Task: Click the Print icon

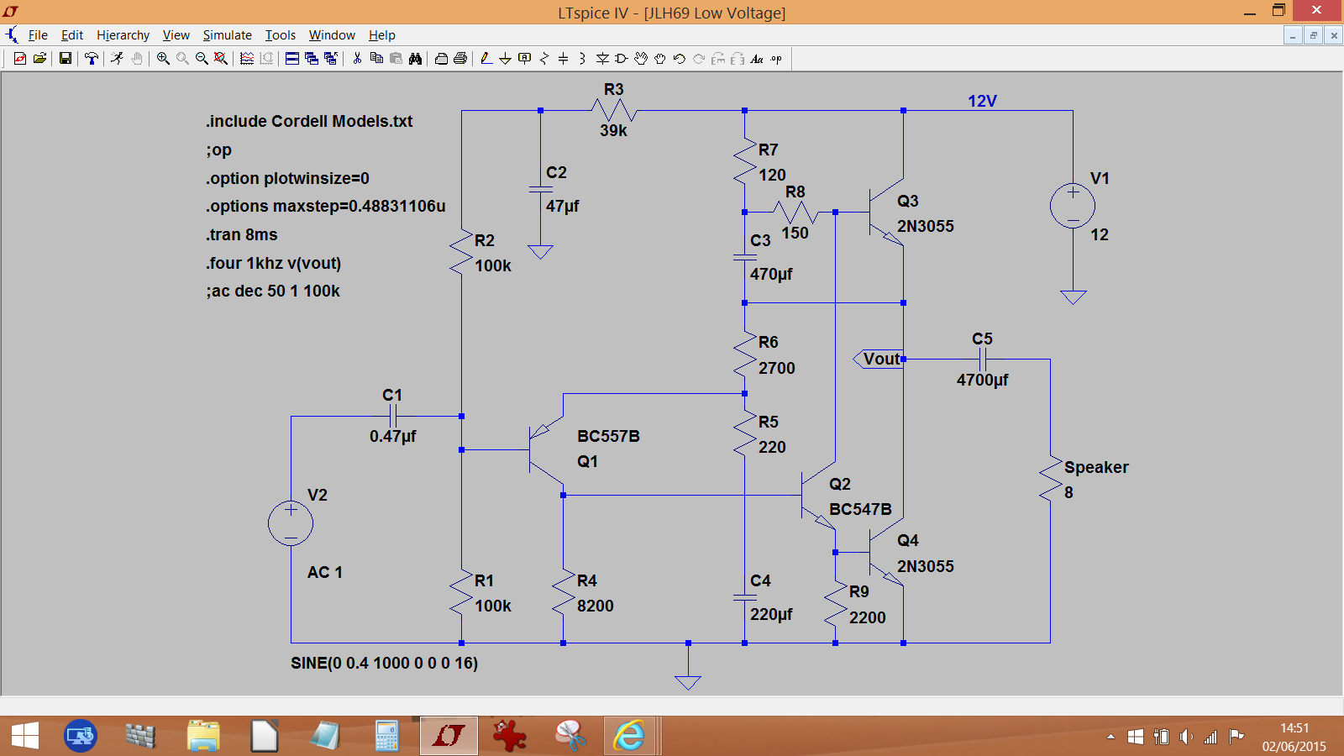Action: (x=460, y=59)
